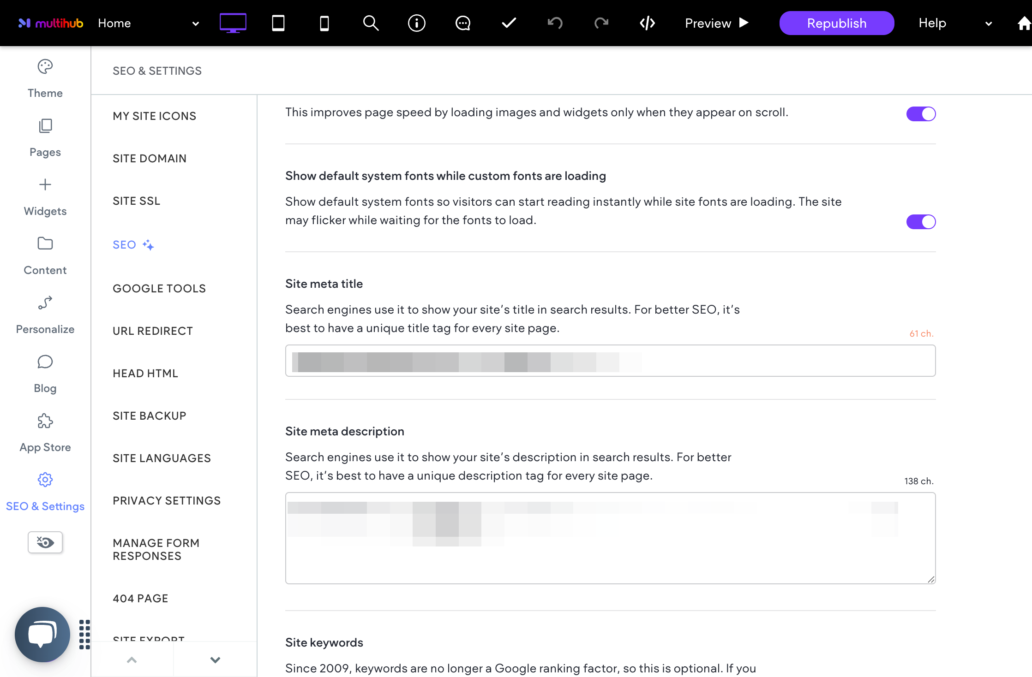The image size is (1032, 677).
Task: Click the panel drag handle dots
Action: [x=84, y=635]
